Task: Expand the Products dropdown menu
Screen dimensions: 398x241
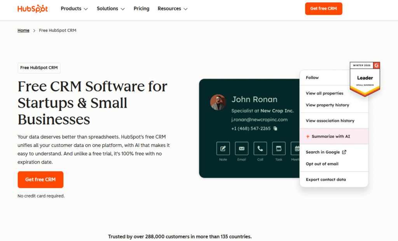Action: click(74, 9)
